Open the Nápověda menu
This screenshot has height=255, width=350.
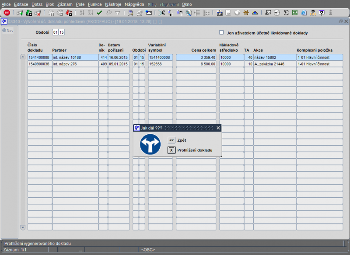coord(134,4)
